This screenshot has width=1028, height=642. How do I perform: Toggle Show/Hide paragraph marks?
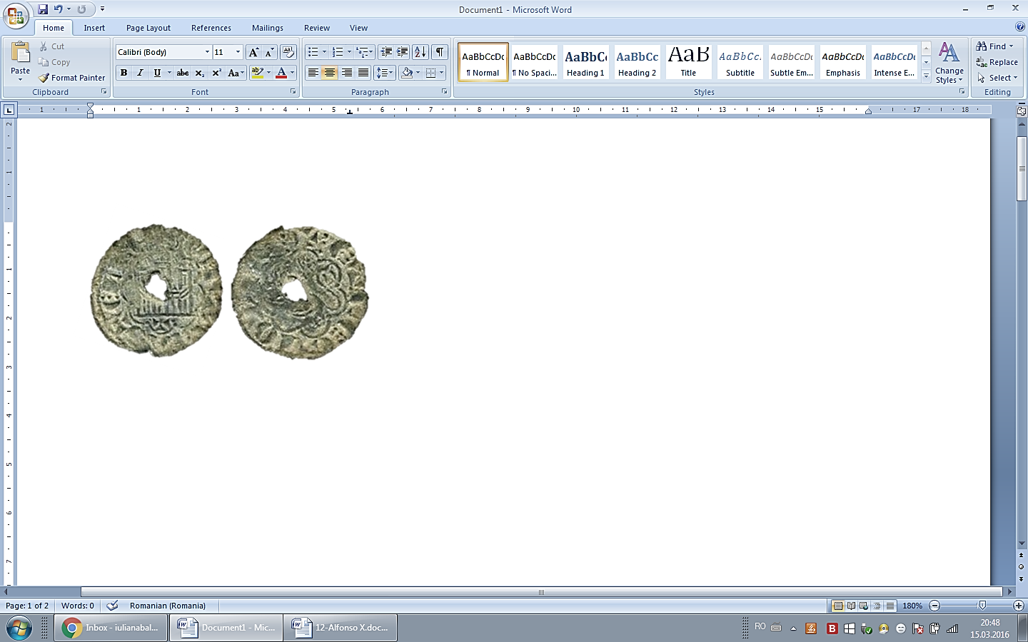[440, 52]
